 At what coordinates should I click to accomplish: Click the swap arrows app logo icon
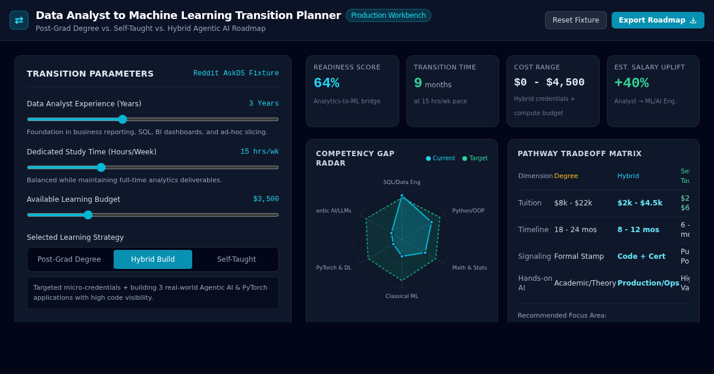(x=19, y=20)
